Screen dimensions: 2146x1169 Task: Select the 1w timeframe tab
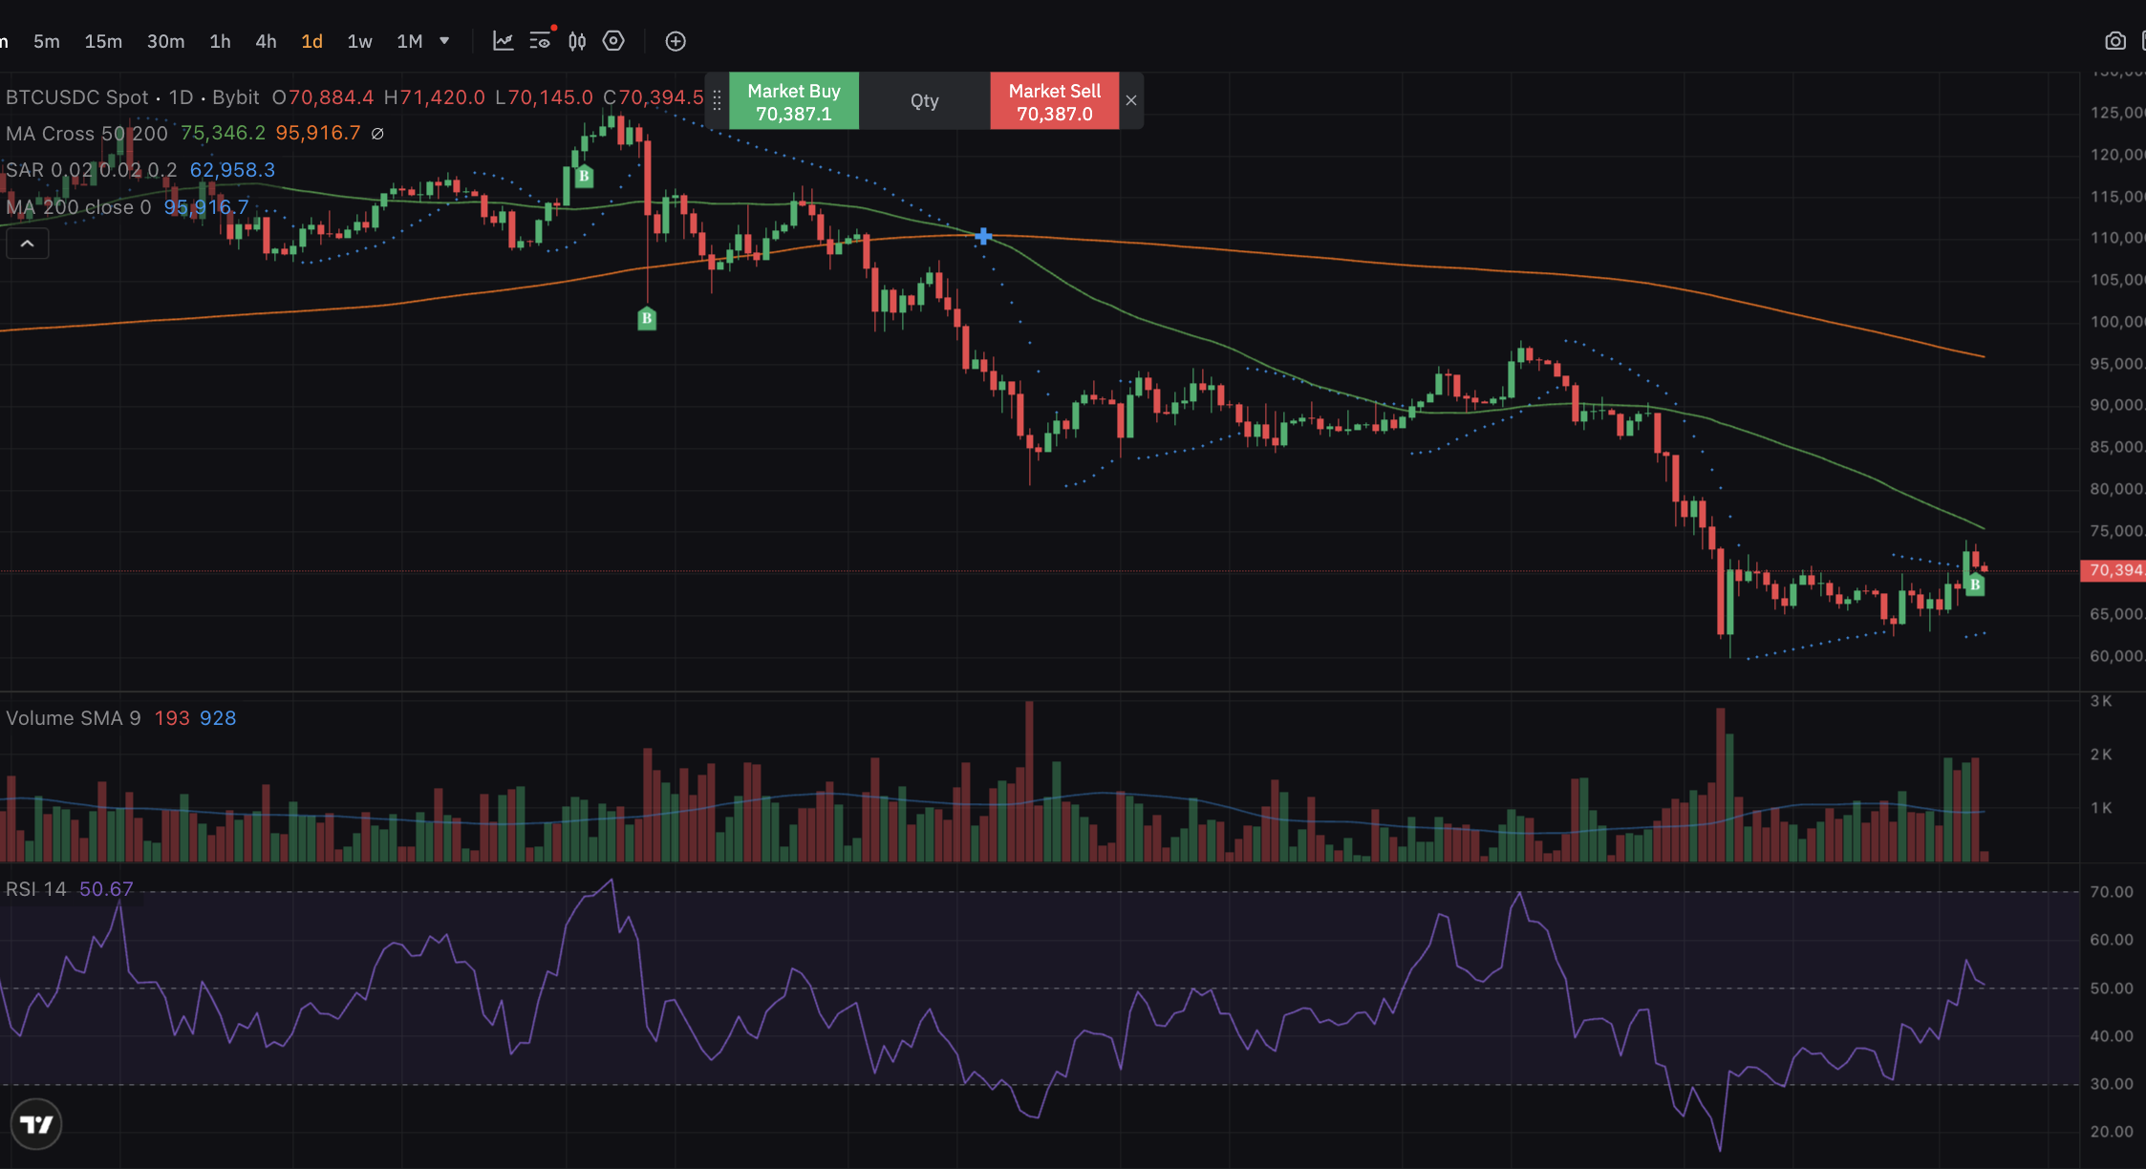pos(359,41)
